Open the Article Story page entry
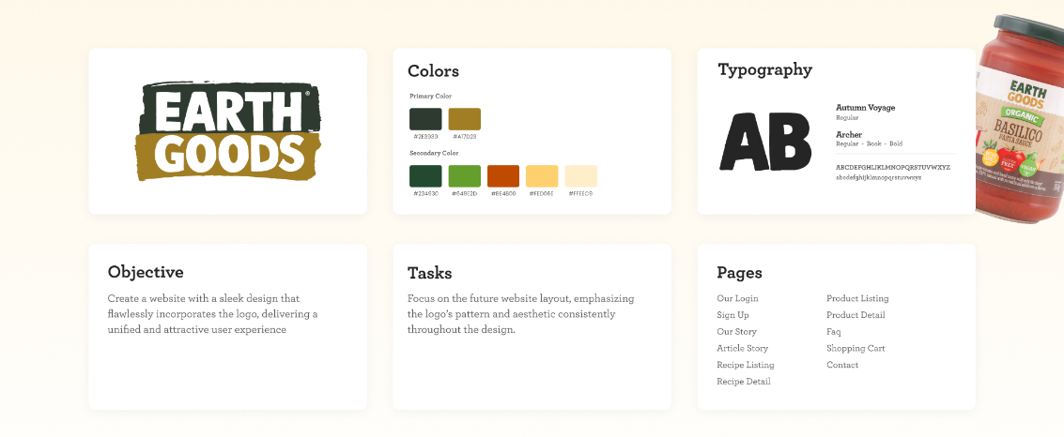Screen dimensions: 1064x437 [x=742, y=348]
